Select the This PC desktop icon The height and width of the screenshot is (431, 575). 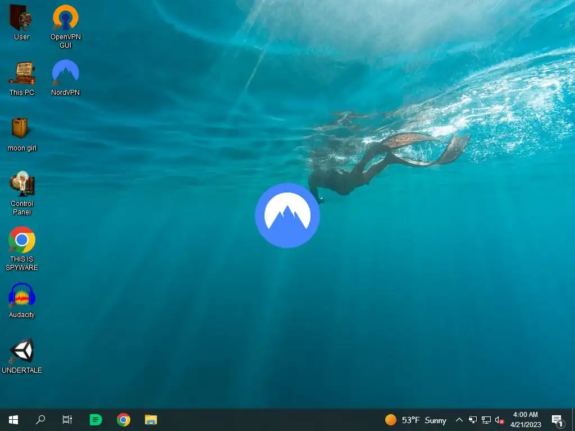[22, 79]
